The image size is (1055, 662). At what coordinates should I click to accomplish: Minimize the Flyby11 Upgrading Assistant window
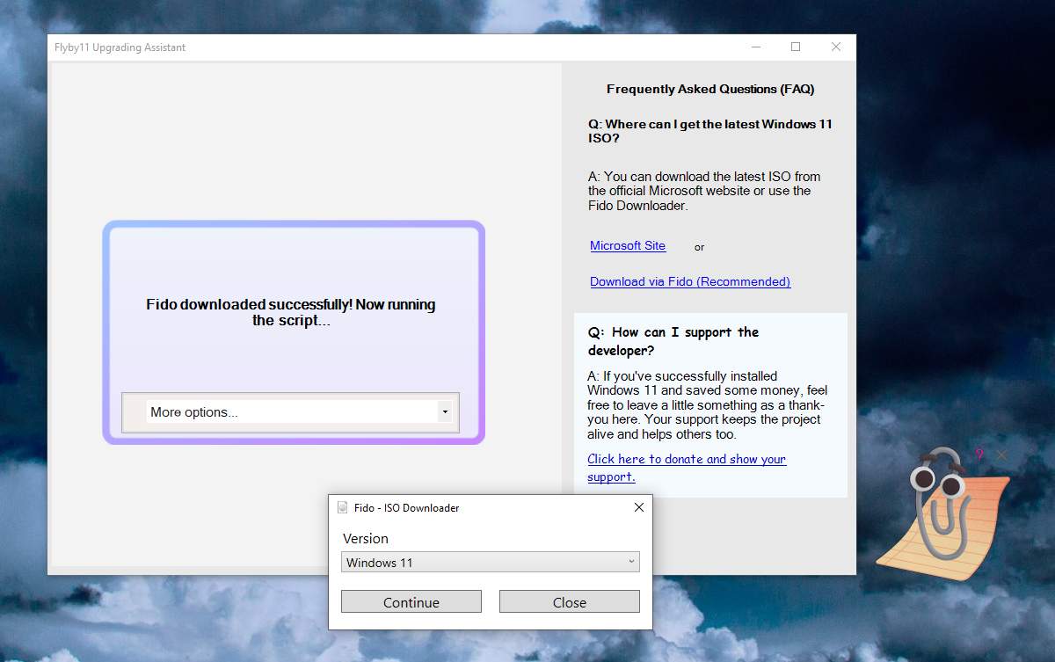(755, 47)
